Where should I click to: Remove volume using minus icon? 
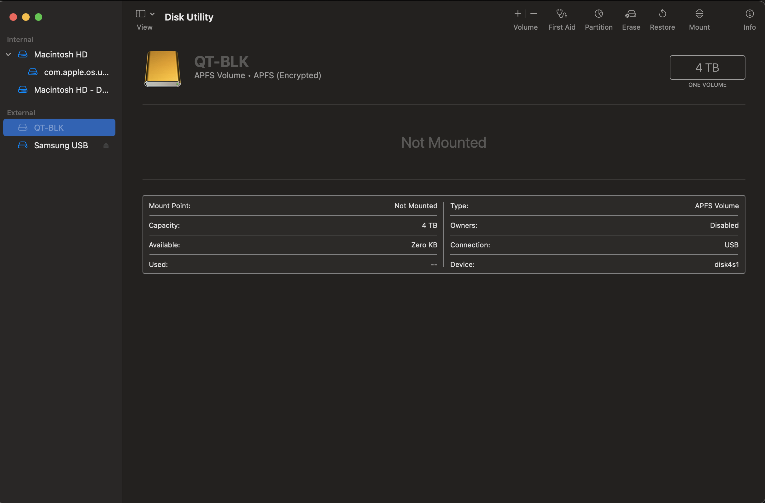(x=534, y=14)
